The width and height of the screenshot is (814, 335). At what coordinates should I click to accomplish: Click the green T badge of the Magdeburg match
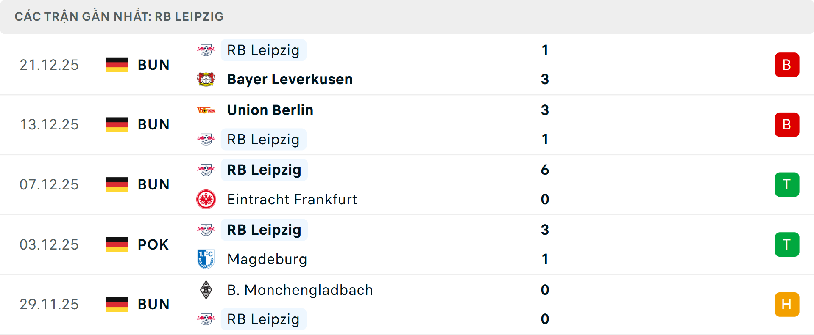click(x=787, y=244)
